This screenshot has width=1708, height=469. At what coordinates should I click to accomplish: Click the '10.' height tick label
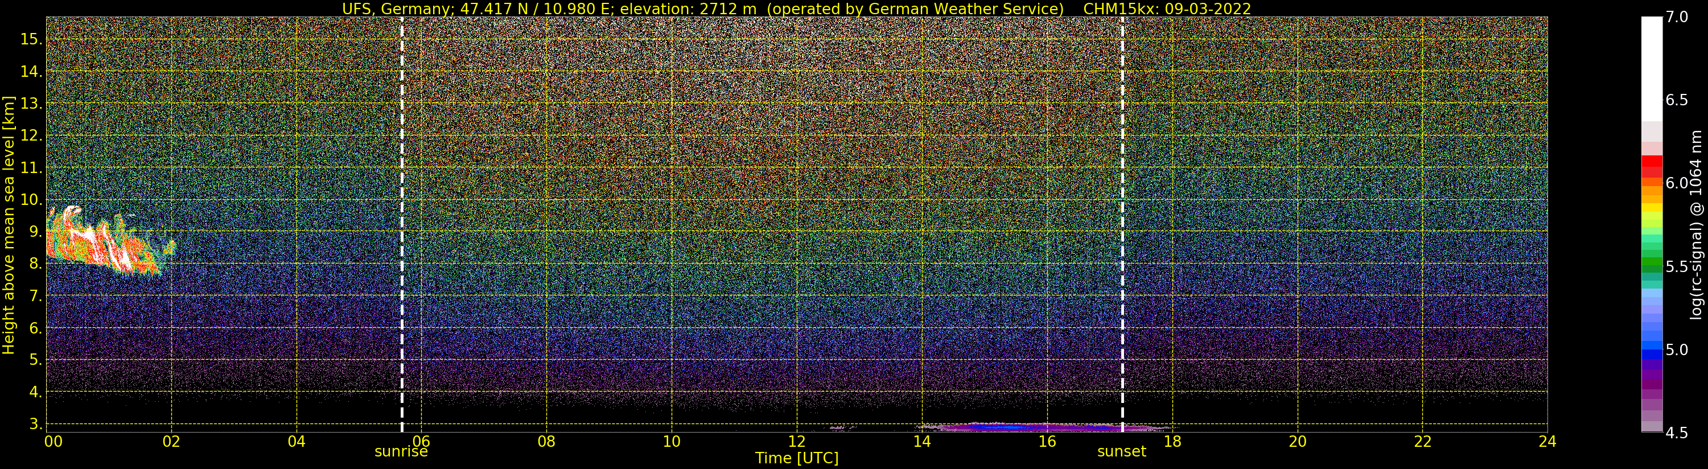pos(31,200)
